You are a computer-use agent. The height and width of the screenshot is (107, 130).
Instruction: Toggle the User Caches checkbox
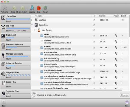[94, 30]
